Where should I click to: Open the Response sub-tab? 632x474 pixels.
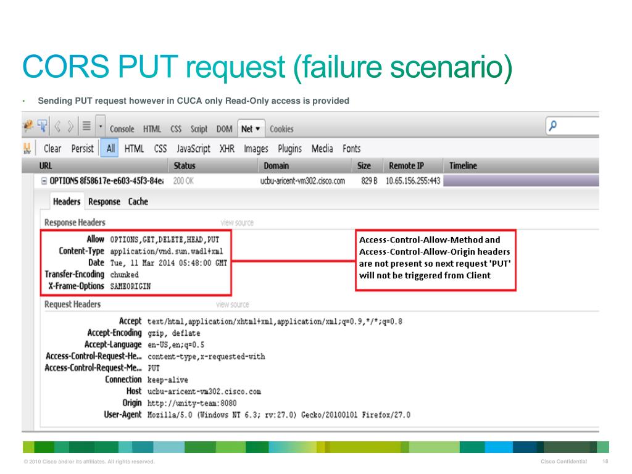(x=104, y=202)
